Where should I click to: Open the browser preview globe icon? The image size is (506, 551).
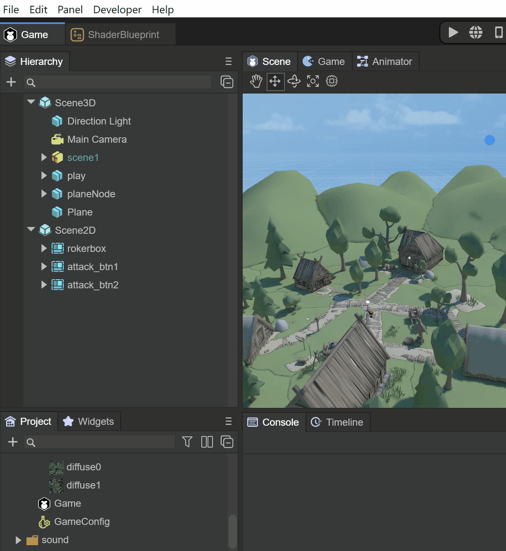[x=475, y=32]
